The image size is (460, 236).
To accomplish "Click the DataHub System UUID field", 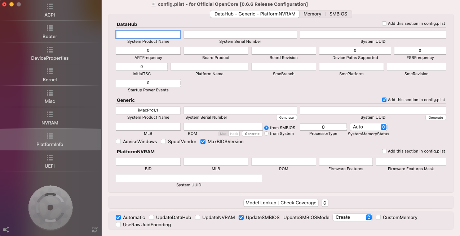I will [x=373, y=35].
